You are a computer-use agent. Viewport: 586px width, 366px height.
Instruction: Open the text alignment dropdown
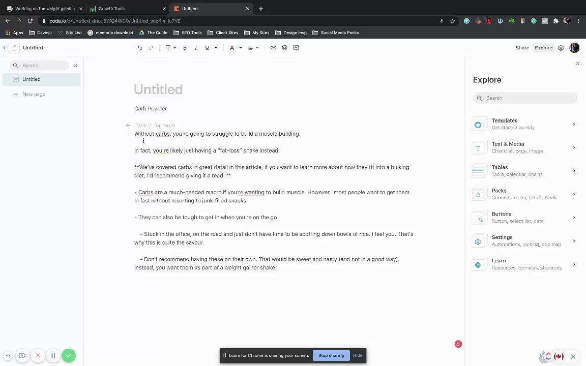[x=253, y=48]
